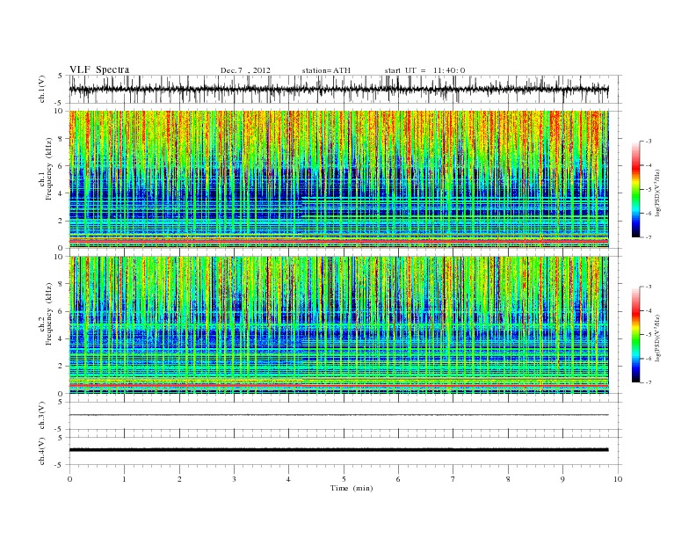Viewport: 696px width, 538px height.
Task: Click the ch.1 spectrogram "4" kHz tick label
Action: click(x=62, y=193)
